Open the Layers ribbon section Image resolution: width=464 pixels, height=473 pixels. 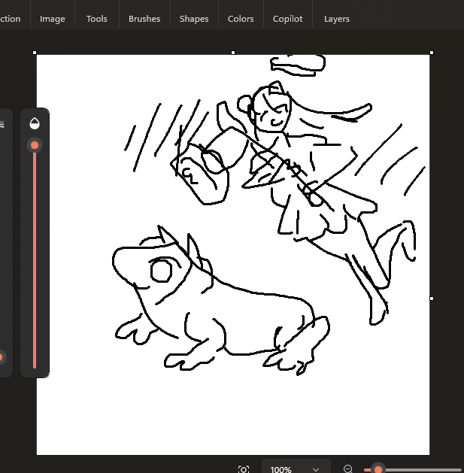click(337, 19)
